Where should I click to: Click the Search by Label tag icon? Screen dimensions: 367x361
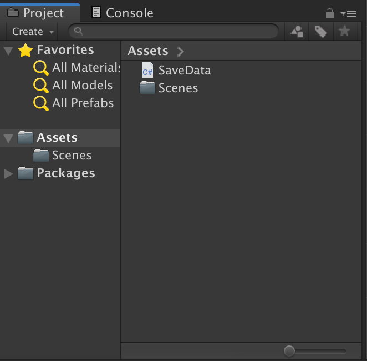(320, 32)
